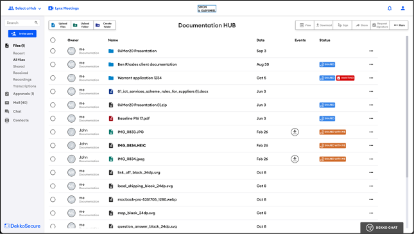Click download event icon for IMG_0833.JPG
414x234 pixels.
[x=295, y=132]
